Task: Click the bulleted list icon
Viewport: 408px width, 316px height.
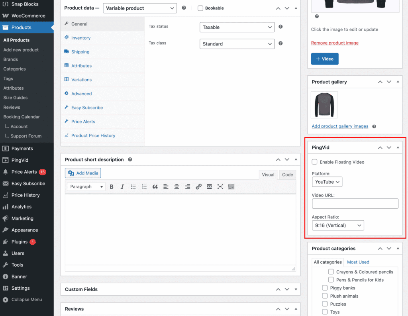Action: [x=133, y=186]
